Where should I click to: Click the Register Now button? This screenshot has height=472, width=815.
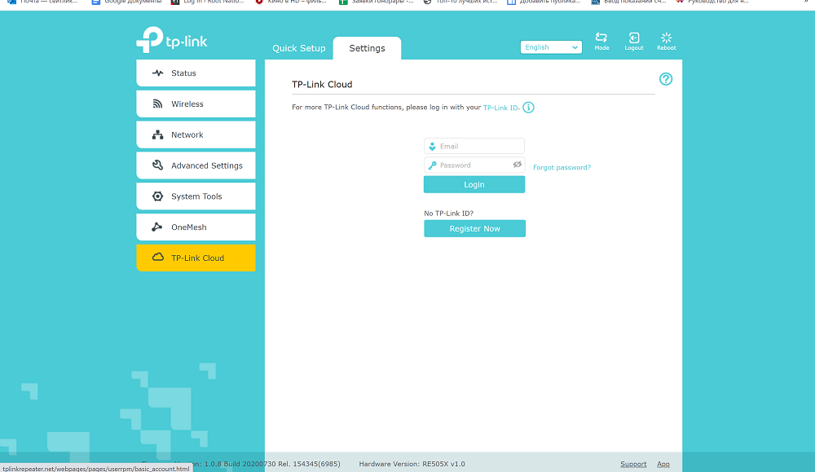474,229
